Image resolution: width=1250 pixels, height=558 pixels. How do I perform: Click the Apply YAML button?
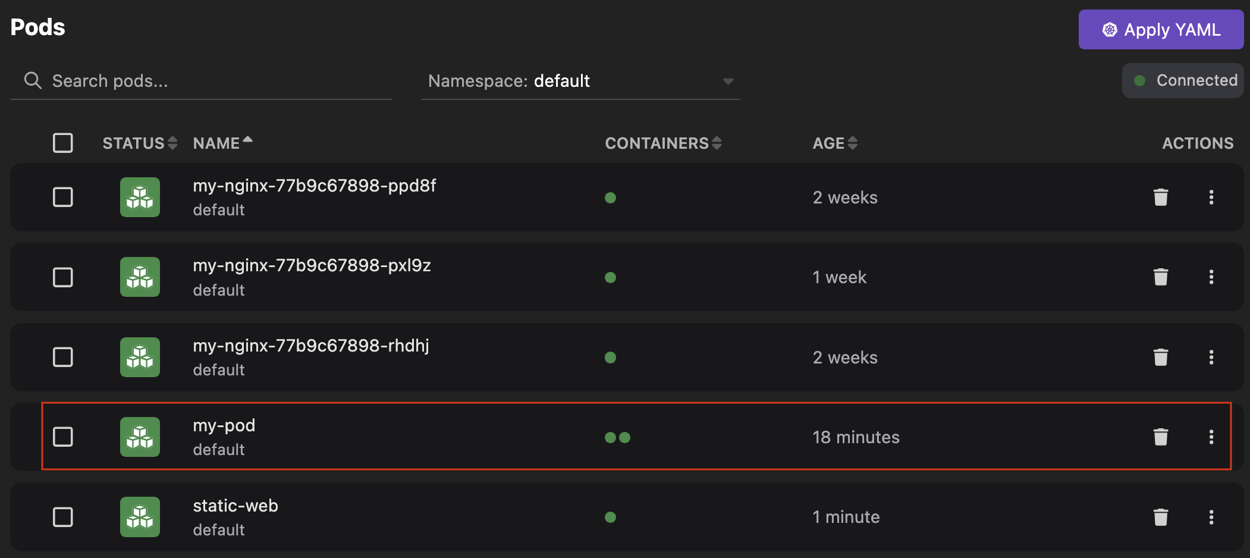[1160, 29]
